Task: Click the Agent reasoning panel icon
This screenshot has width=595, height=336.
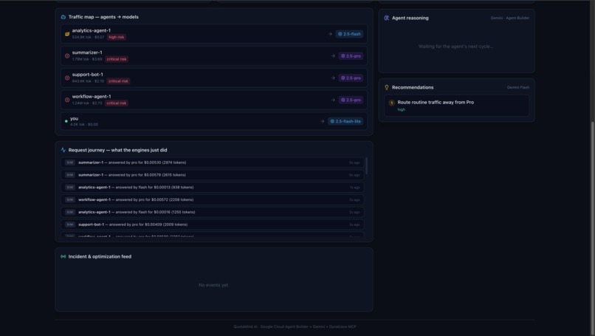Action: click(x=386, y=18)
